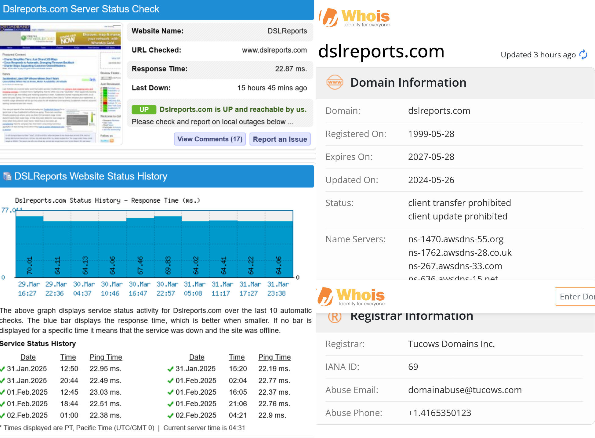The image size is (595, 438).
Task: Click the right Date column header
Action: tap(197, 357)
